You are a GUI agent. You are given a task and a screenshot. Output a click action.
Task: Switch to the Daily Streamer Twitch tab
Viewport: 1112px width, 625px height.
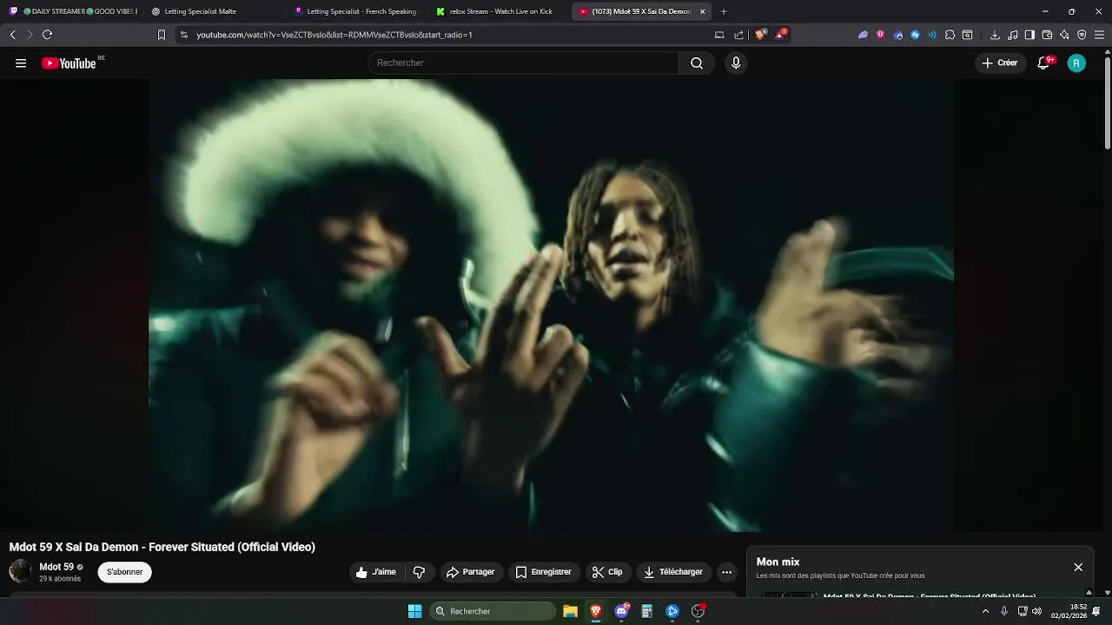pyautogui.click(x=73, y=11)
